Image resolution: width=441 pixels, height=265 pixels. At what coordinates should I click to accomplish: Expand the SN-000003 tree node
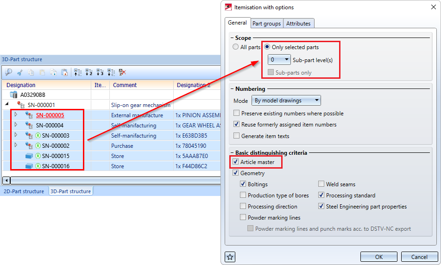16,135
